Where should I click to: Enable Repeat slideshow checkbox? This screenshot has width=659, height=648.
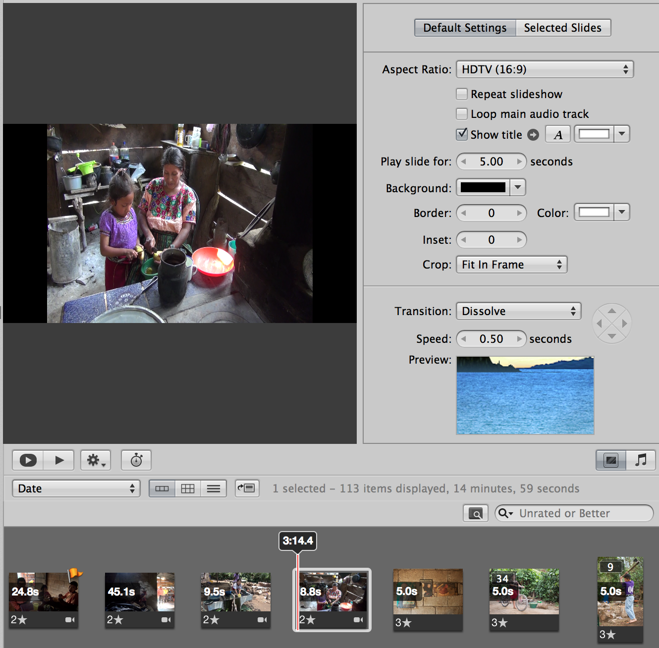coord(462,94)
